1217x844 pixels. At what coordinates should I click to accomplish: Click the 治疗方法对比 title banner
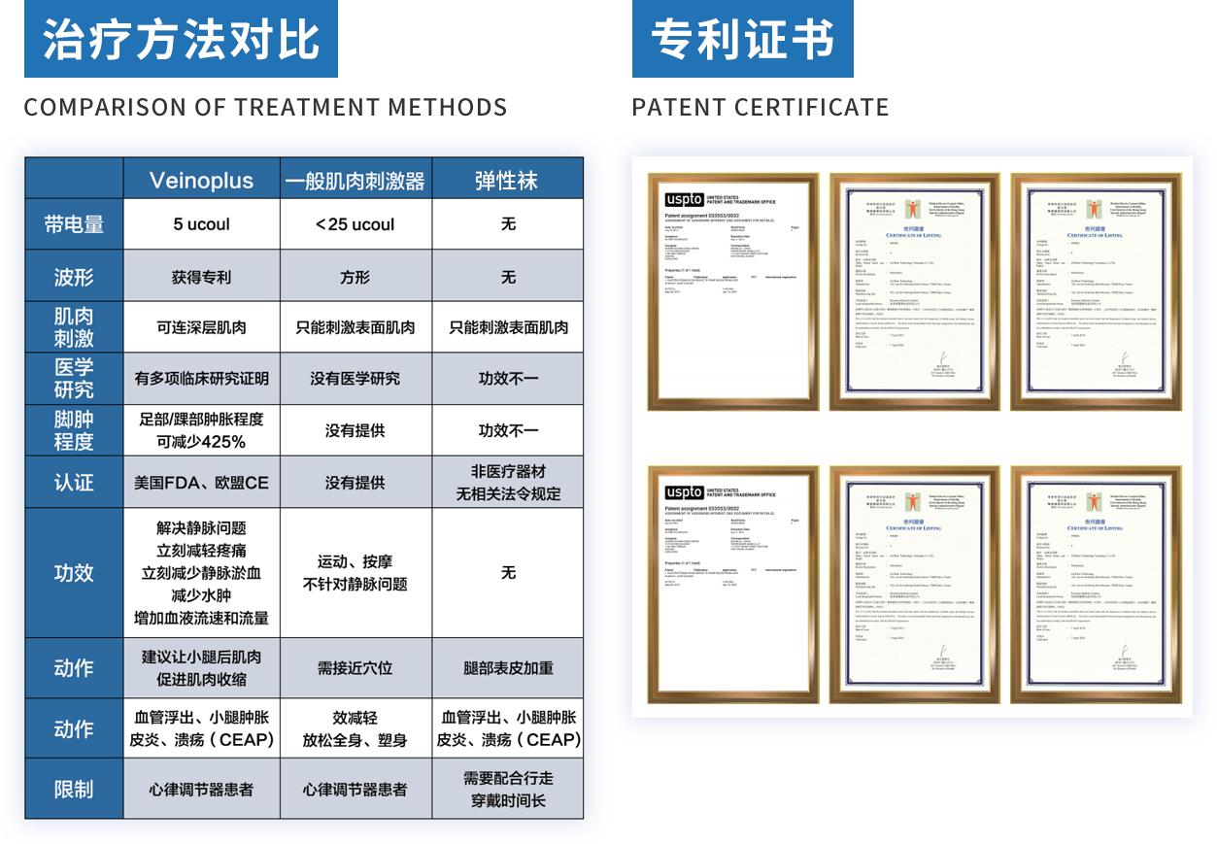click(181, 39)
